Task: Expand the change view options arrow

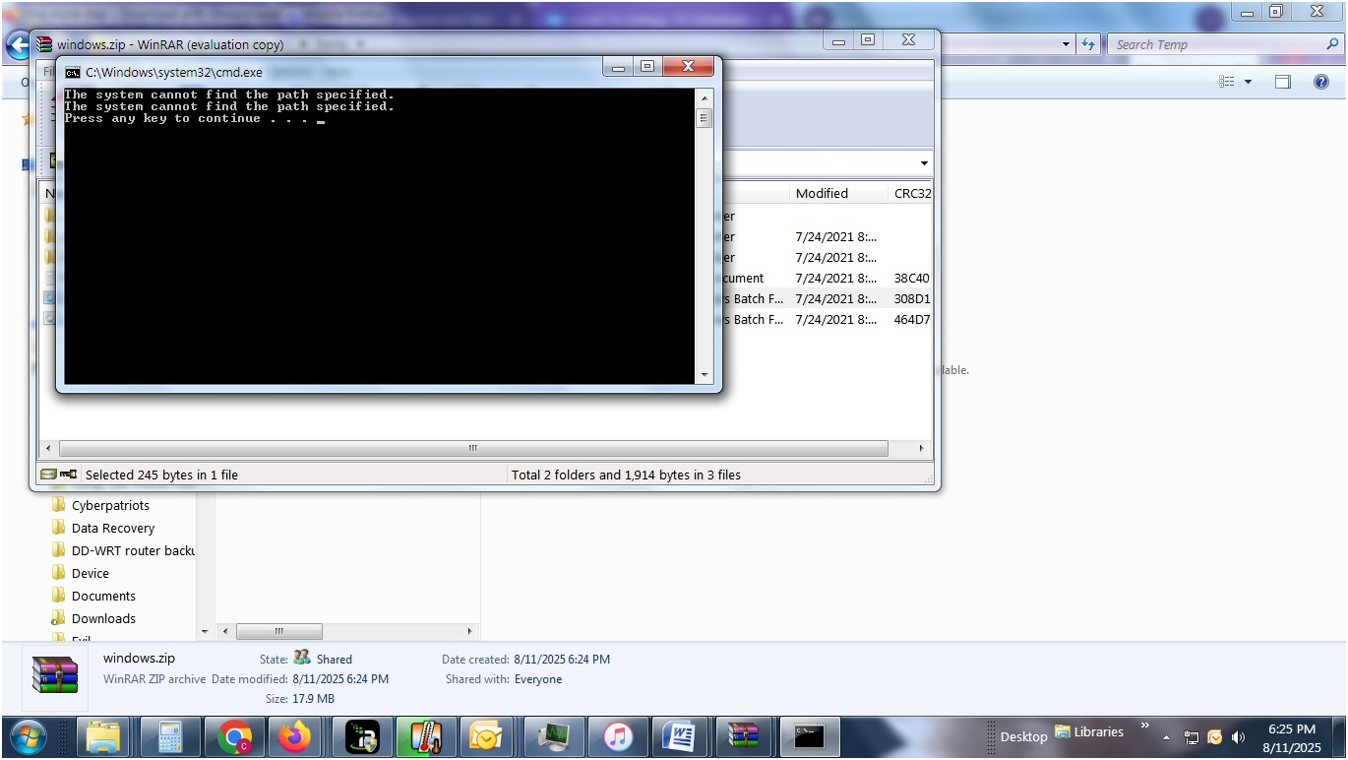Action: (1249, 82)
